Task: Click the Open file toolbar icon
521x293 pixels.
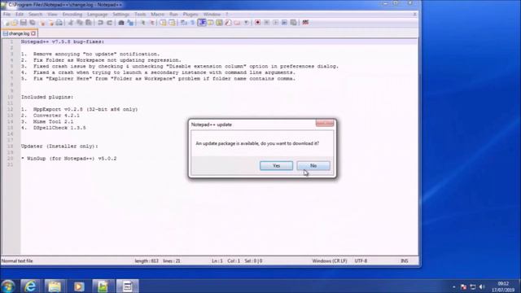Action: click(15, 23)
